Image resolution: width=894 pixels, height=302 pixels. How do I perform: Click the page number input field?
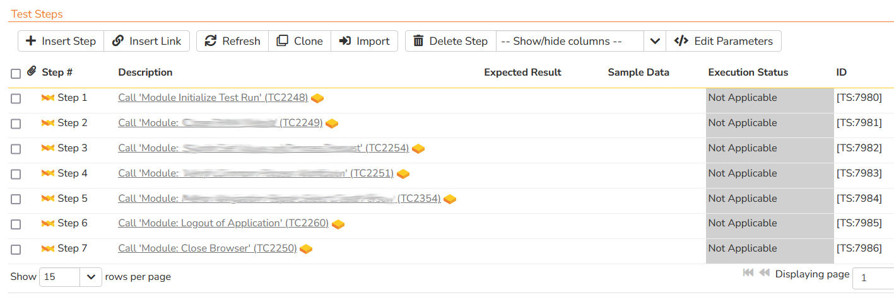pos(873,277)
